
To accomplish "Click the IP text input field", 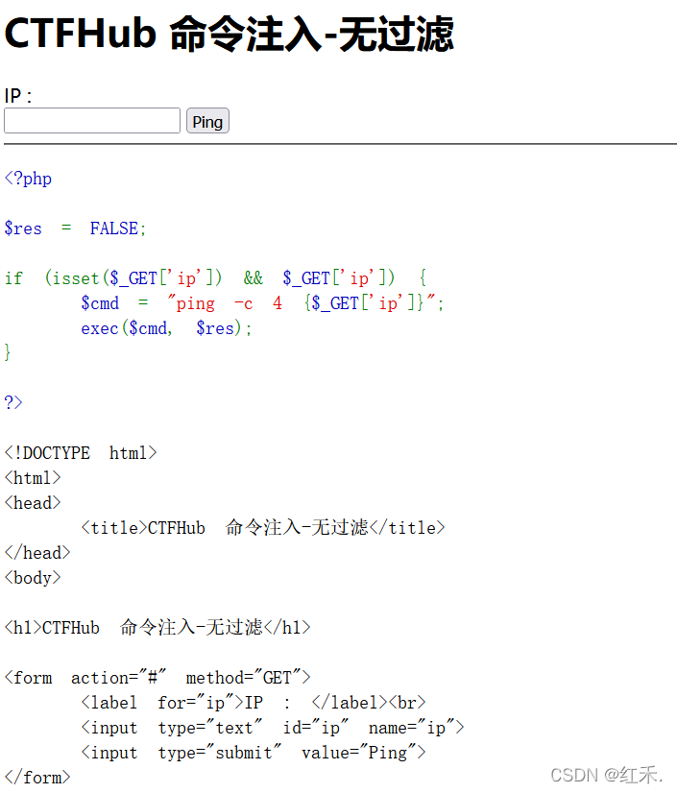I will point(92,121).
